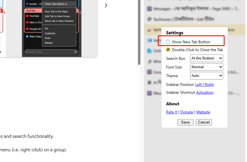This screenshot has height=162, width=247.
Task: Open the Donate link
Action: tap(187, 112)
